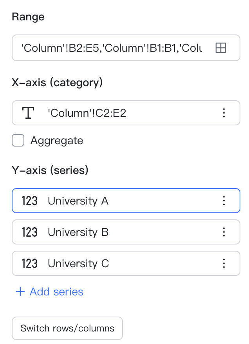Open the X-axis category more options menu

click(x=224, y=113)
